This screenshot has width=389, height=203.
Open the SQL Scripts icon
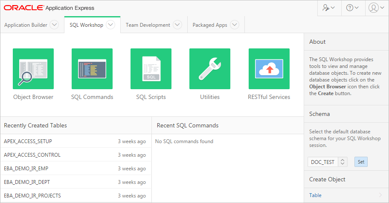click(151, 68)
